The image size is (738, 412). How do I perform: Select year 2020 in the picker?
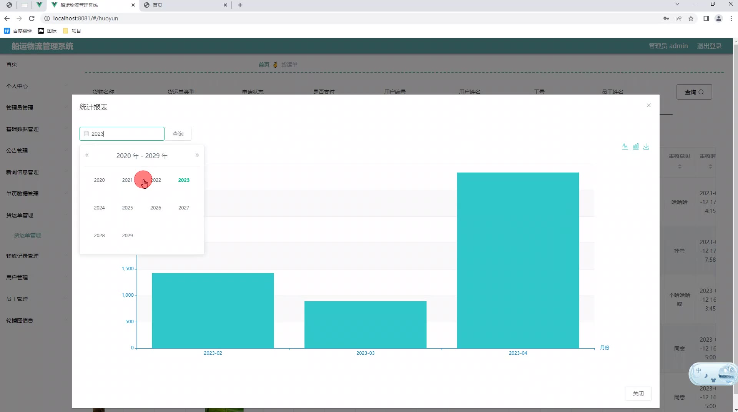(x=99, y=180)
